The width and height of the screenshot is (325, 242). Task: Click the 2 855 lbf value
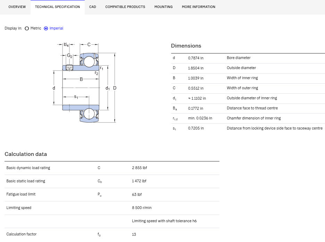pyautogui.click(x=140, y=168)
